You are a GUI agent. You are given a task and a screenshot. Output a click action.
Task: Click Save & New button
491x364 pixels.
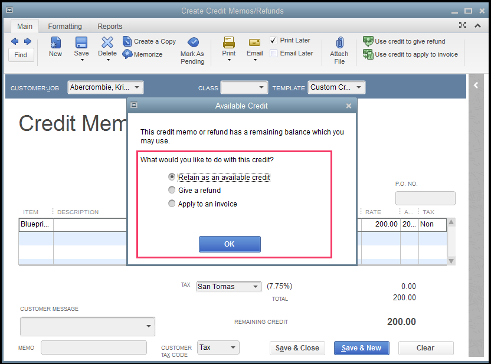[x=361, y=348]
